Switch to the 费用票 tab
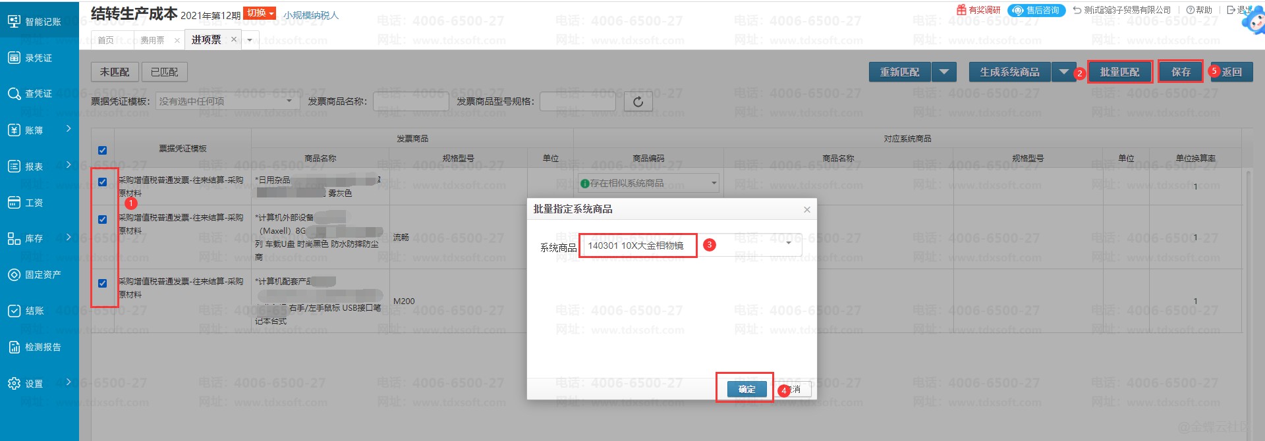Image resolution: width=1265 pixels, height=441 pixels. point(152,40)
